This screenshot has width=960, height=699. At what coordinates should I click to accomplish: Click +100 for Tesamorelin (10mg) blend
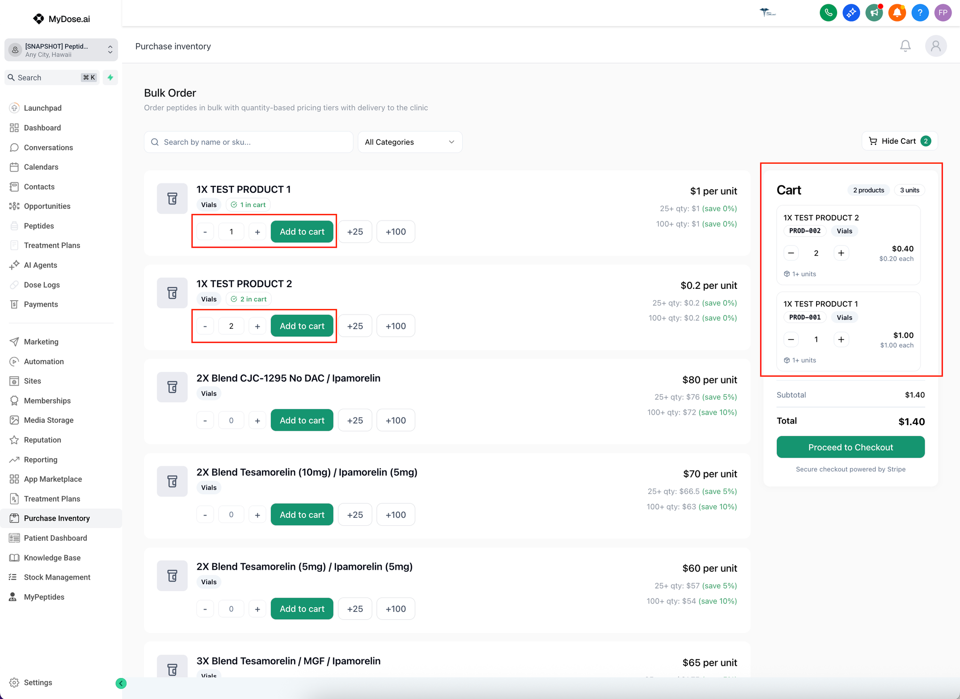point(395,515)
